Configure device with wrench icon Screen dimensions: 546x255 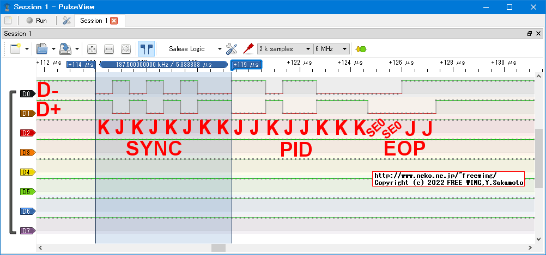click(x=232, y=49)
